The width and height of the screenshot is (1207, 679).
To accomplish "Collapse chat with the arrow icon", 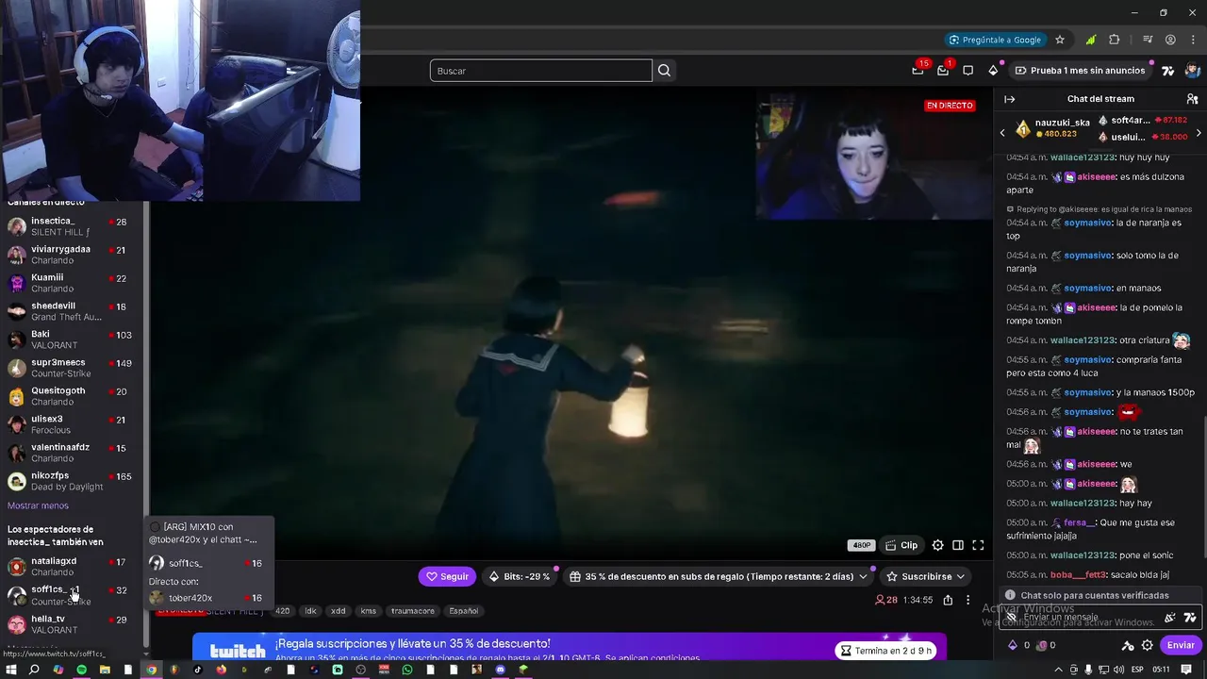I will (1010, 99).
